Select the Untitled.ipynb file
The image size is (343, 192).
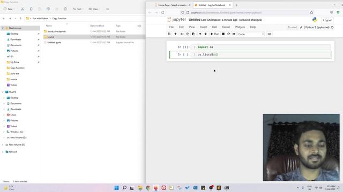coord(54,43)
